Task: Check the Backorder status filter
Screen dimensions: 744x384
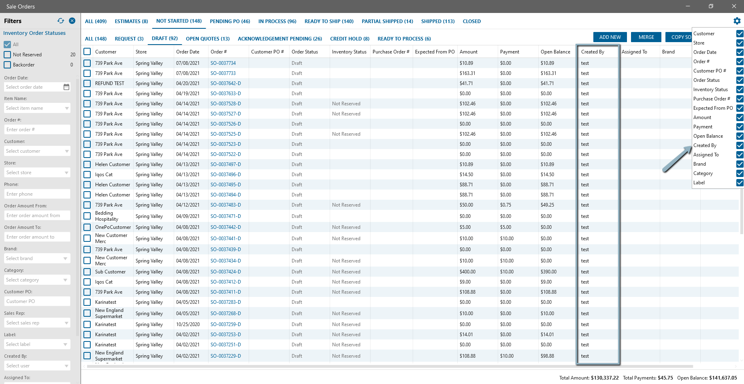Action: 7,65
